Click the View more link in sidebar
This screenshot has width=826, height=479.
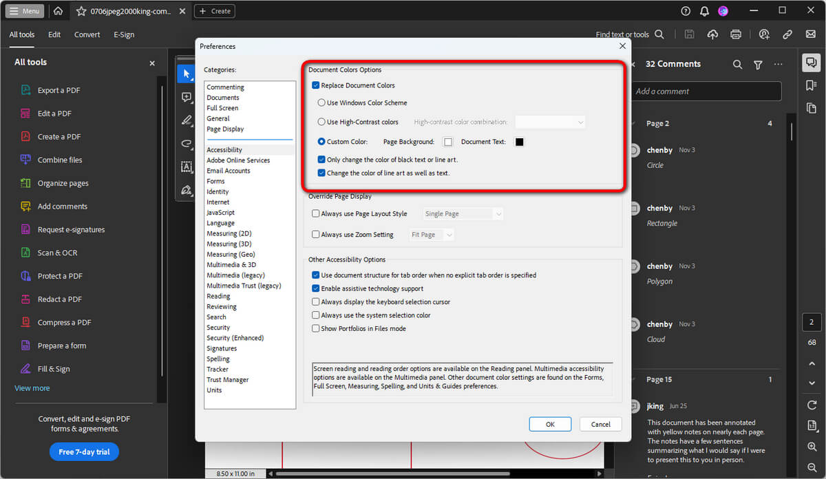pyautogui.click(x=32, y=387)
